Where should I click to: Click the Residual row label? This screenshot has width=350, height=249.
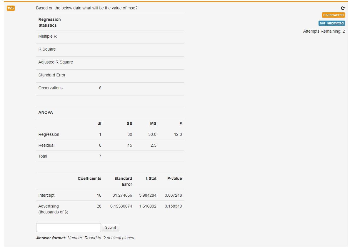(x=46, y=145)
